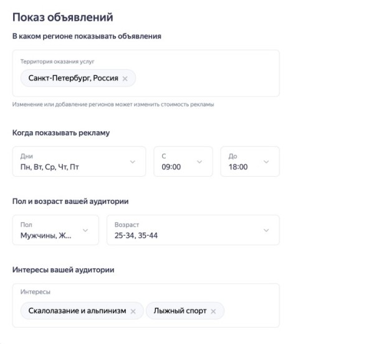374x344 pixels.
Task: Open the start time С dropdown
Action: [199, 162]
